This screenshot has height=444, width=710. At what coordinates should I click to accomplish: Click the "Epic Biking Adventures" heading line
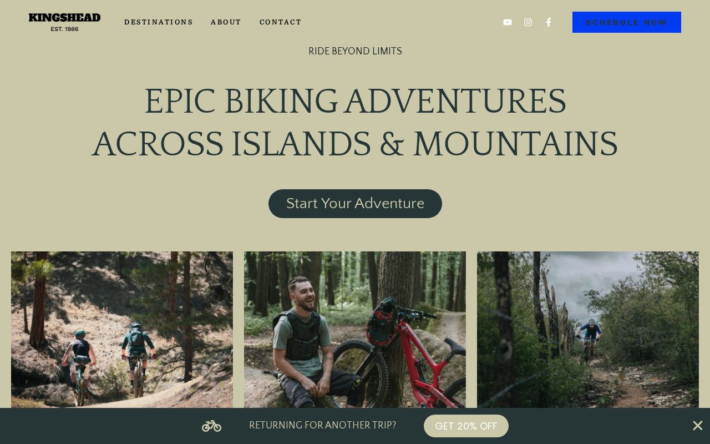click(x=355, y=102)
